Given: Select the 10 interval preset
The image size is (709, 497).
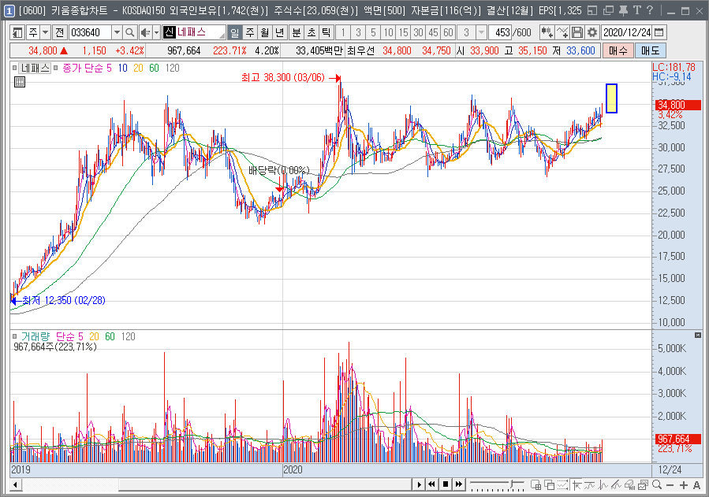Looking at the screenshot, I should [x=389, y=32].
